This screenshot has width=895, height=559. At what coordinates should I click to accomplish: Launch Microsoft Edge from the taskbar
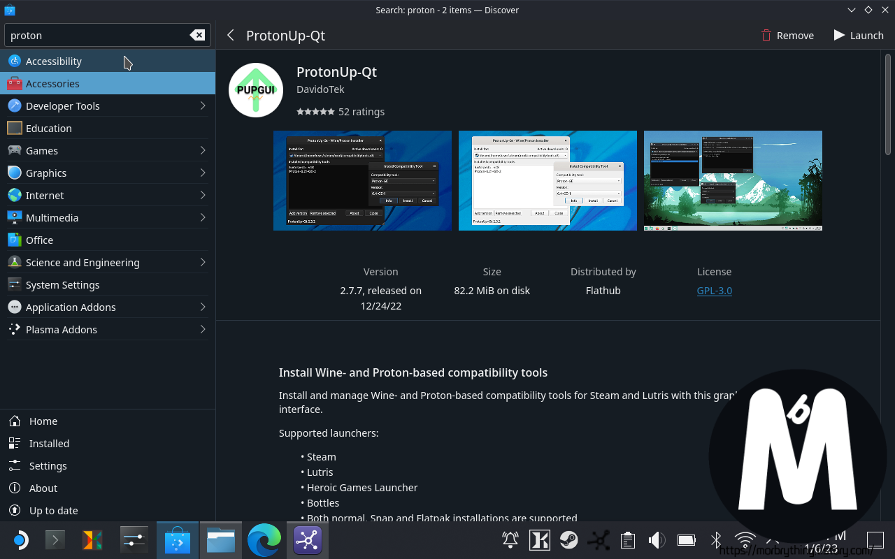(264, 540)
